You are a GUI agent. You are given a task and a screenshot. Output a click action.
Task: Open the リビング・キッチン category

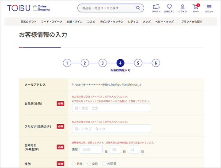tap(111, 22)
